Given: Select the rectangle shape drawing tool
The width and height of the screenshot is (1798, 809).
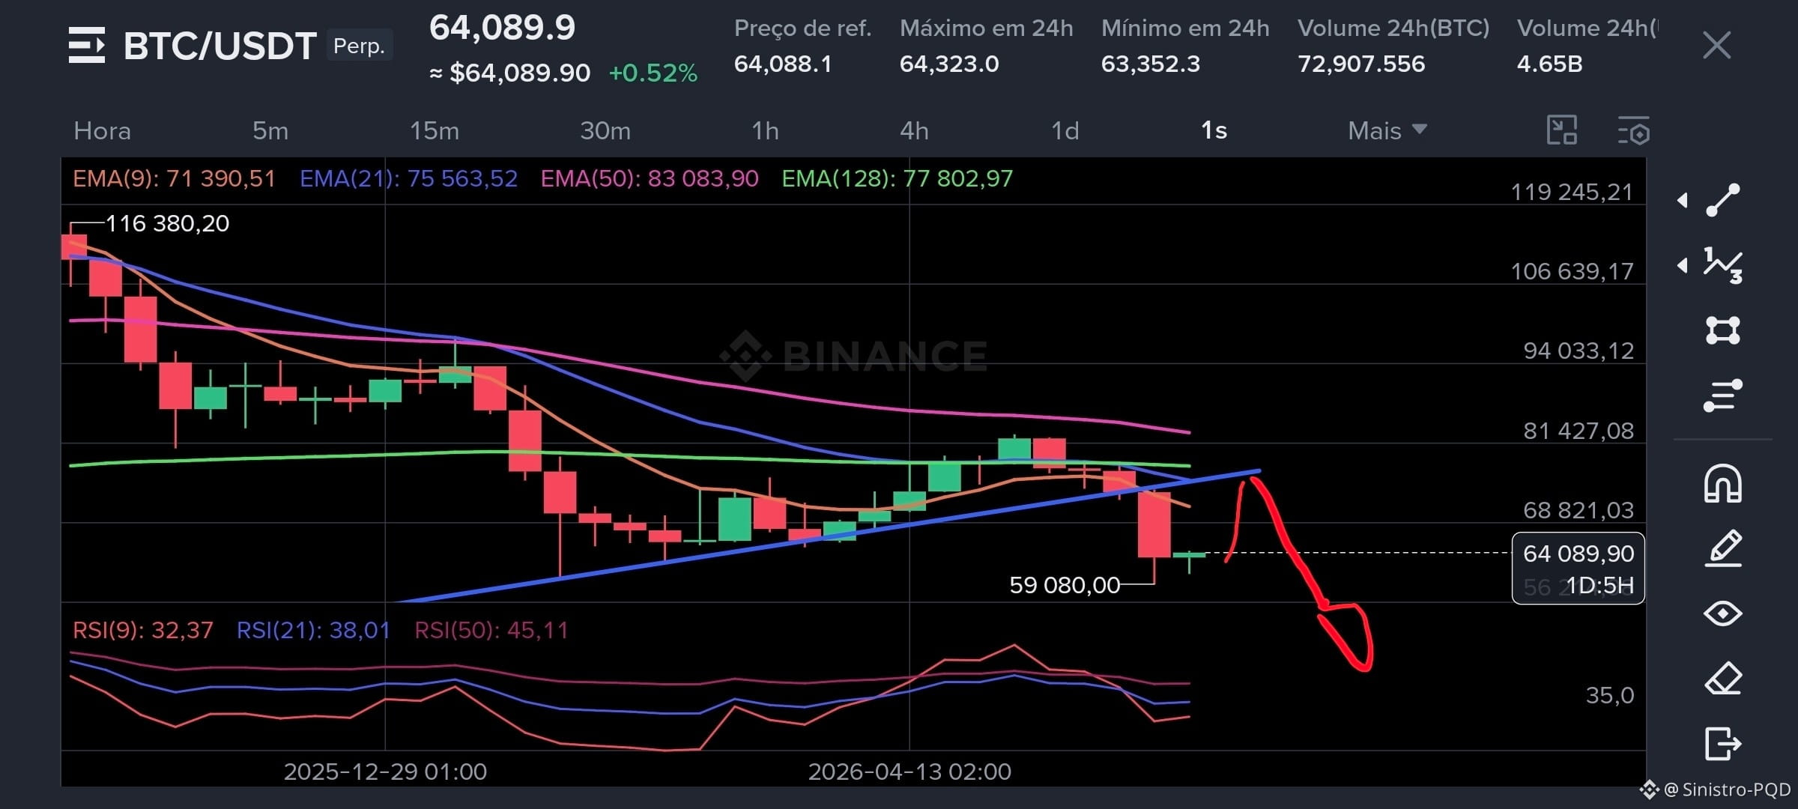Looking at the screenshot, I should 1723,330.
